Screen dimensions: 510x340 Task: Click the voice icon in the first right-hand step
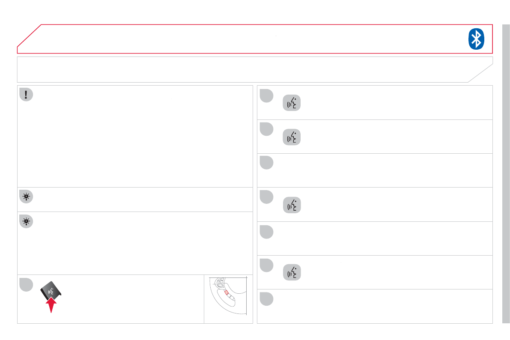(292, 104)
